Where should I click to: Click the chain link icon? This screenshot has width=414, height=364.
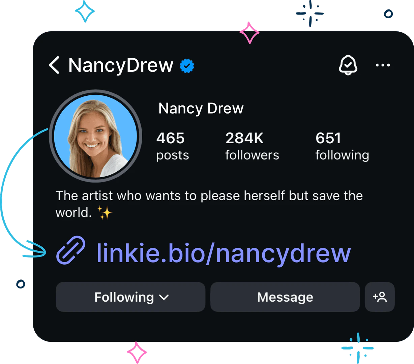pyautogui.click(x=71, y=250)
